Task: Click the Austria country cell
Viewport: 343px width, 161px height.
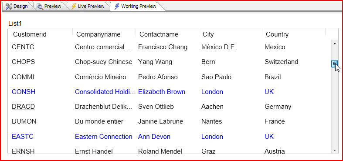Action: tap(275, 151)
